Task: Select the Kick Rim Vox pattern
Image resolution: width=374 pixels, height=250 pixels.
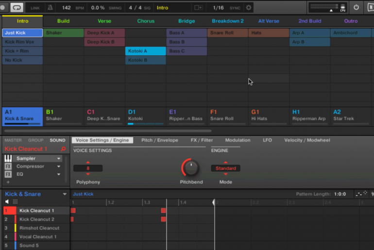Action: (x=22, y=42)
